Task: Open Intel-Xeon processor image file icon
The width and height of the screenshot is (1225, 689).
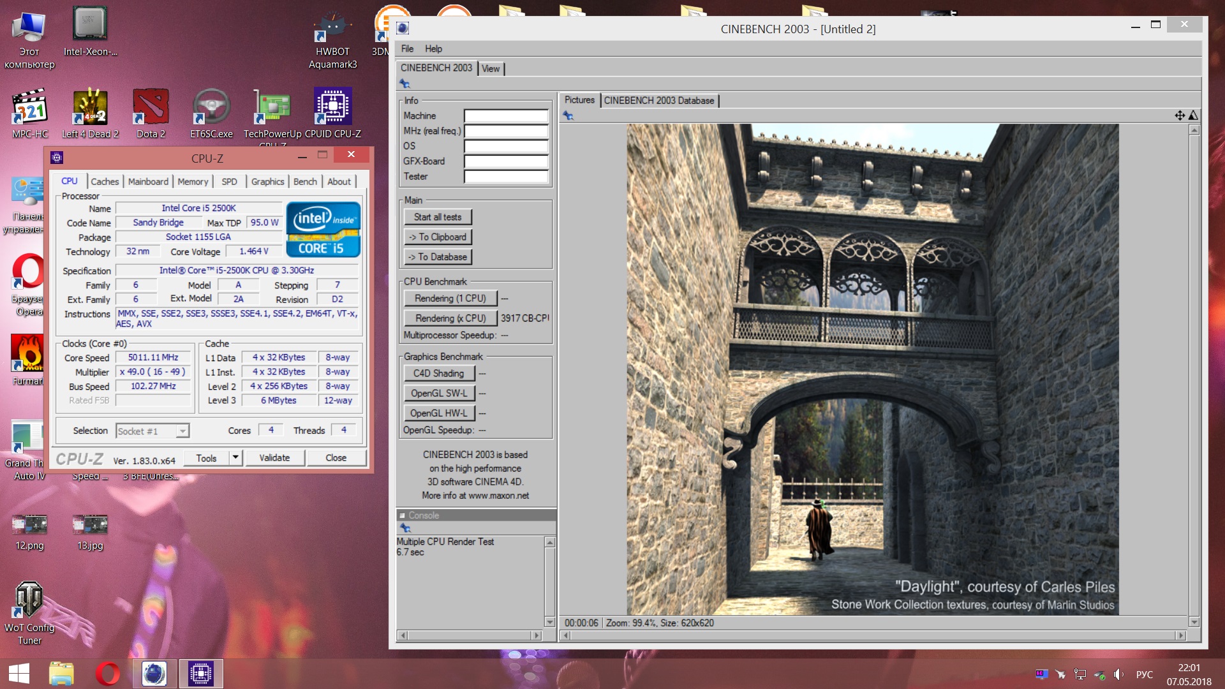Action: pos(90,32)
